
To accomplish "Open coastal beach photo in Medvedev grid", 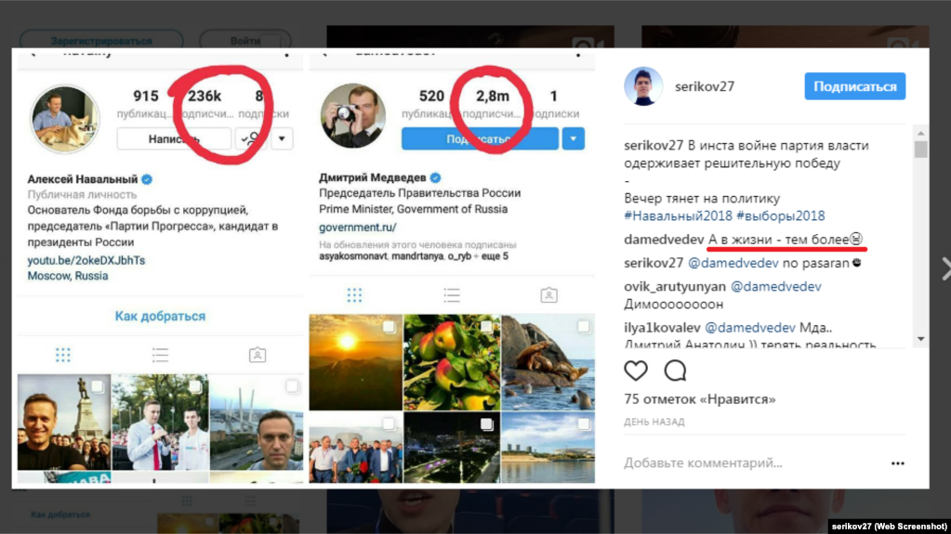I will pyautogui.click(x=548, y=448).
